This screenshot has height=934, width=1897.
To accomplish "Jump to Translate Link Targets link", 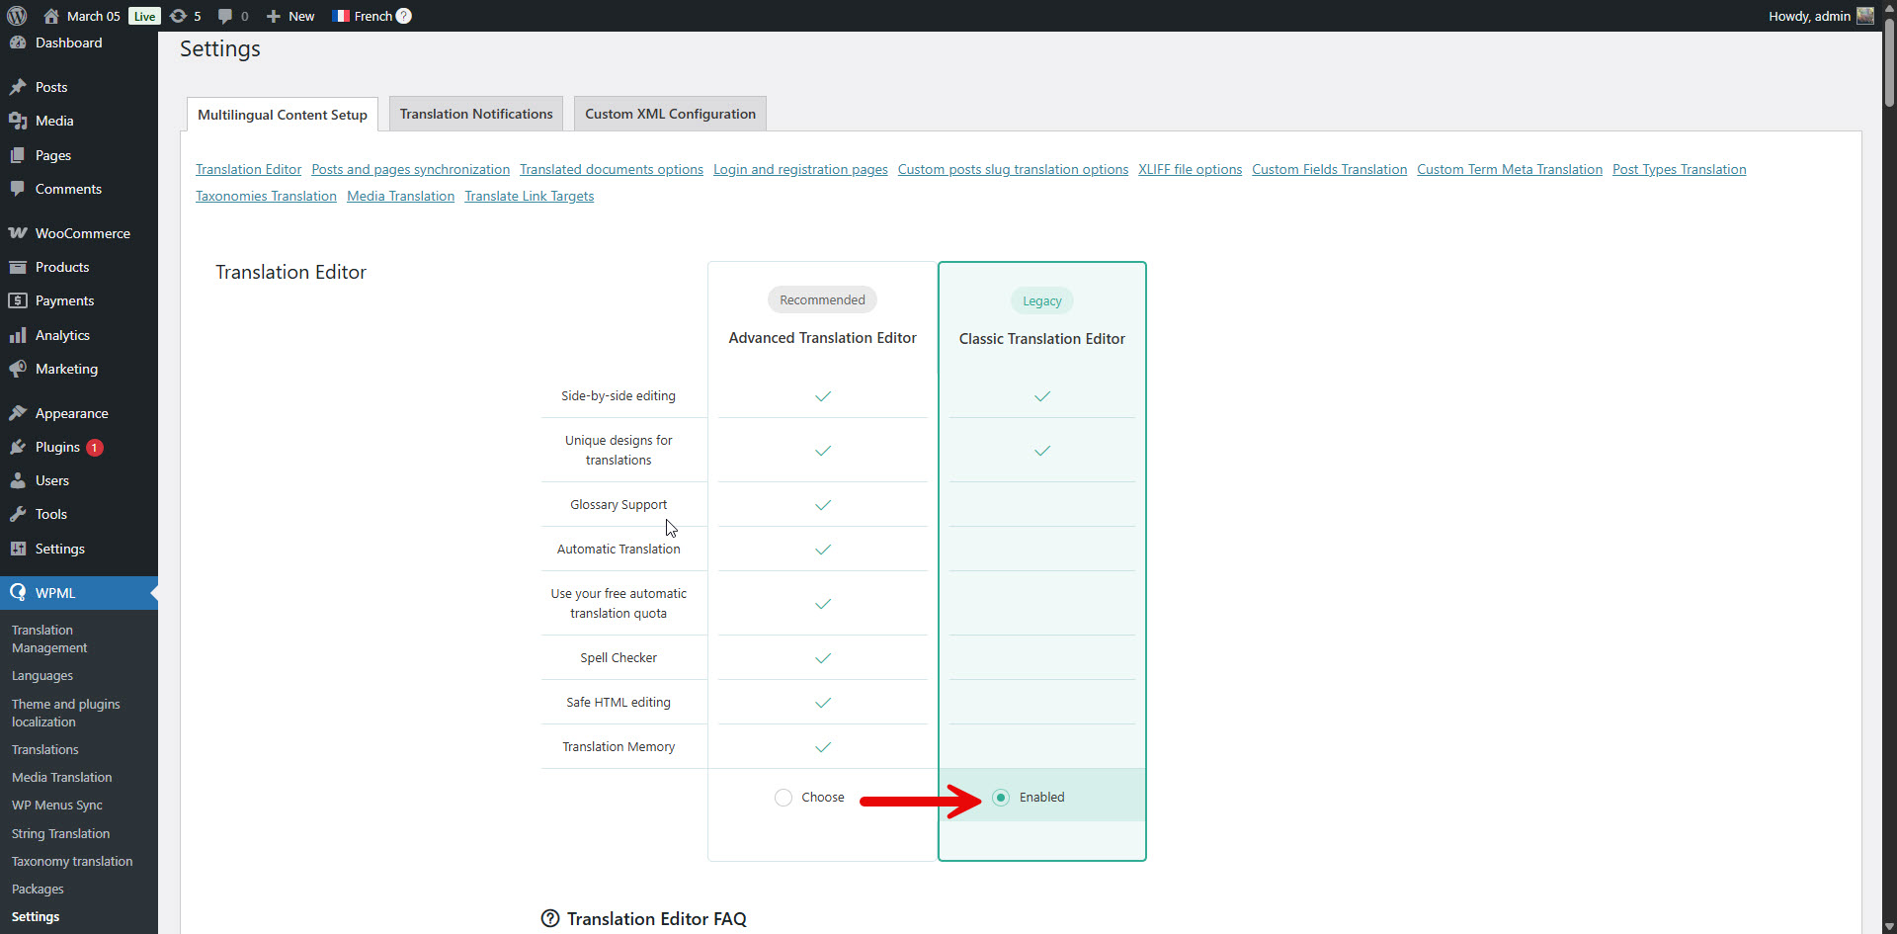I will 530,197.
